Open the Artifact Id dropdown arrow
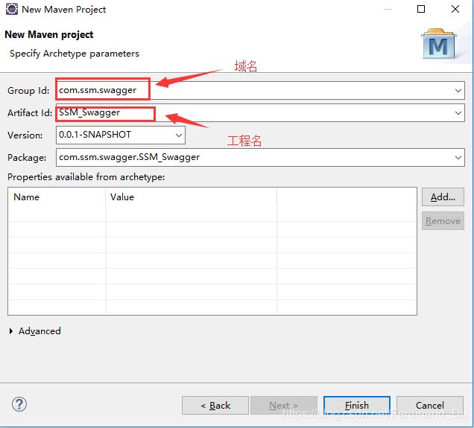The width and height of the screenshot is (474, 428). coord(458,113)
